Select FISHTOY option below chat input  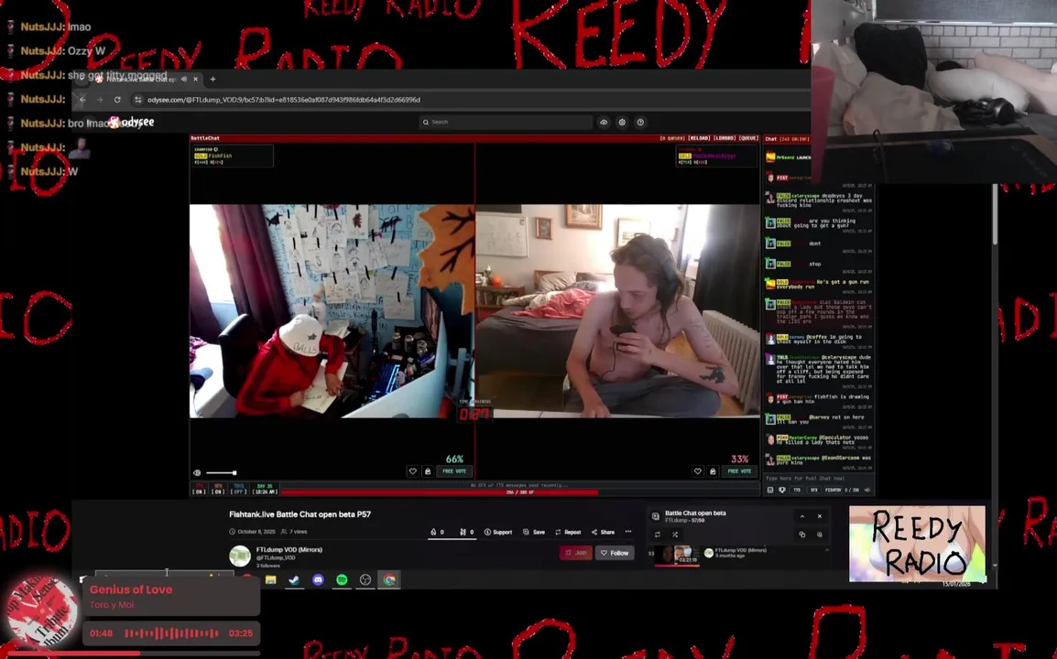pyautogui.click(x=834, y=490)
